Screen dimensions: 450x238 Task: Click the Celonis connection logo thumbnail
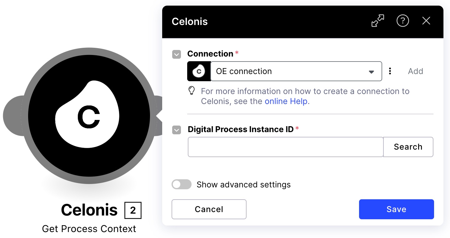[x=199, y=71]
